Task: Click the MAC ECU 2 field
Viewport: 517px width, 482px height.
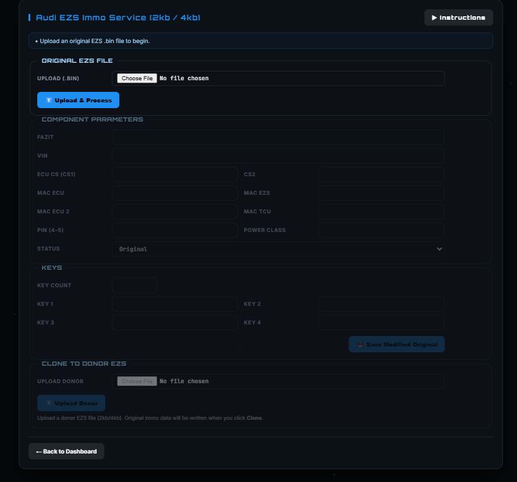Action: point(175,212)
